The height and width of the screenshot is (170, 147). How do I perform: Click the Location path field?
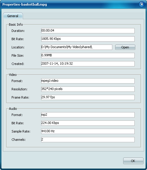coord(76,47)
